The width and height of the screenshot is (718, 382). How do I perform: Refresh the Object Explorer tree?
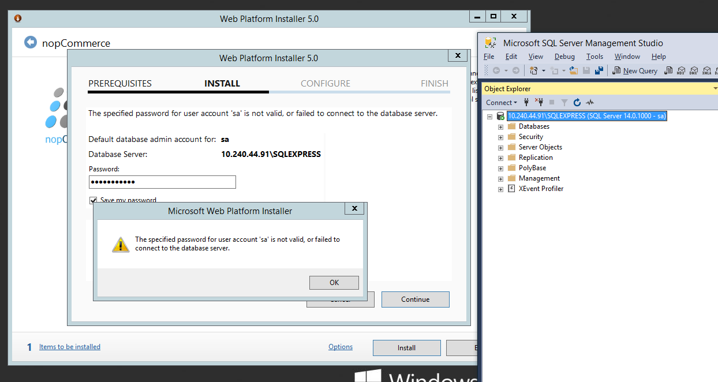(577, 103)
